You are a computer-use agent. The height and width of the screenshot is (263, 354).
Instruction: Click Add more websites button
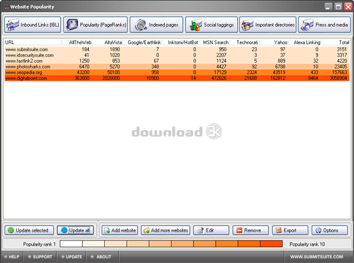pos(166,230)
